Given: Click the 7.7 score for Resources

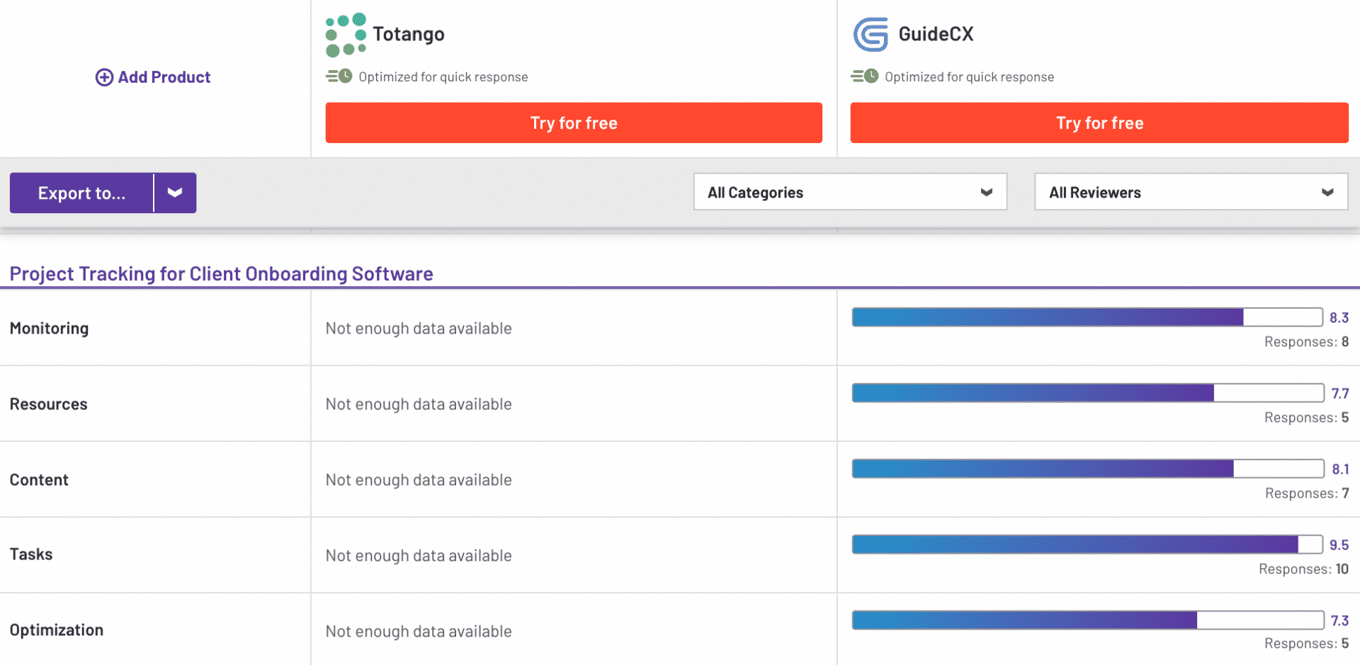Looking at the screenshot, I should 1340,393.
